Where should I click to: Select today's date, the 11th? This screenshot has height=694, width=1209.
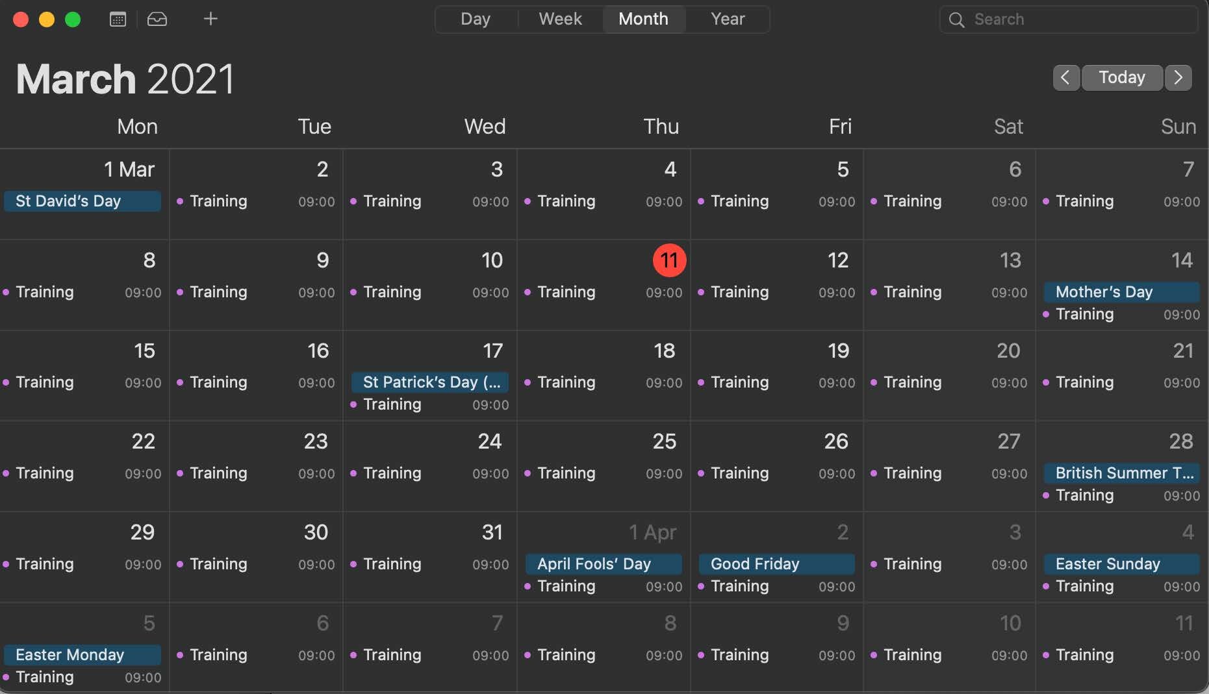(669, 260)
